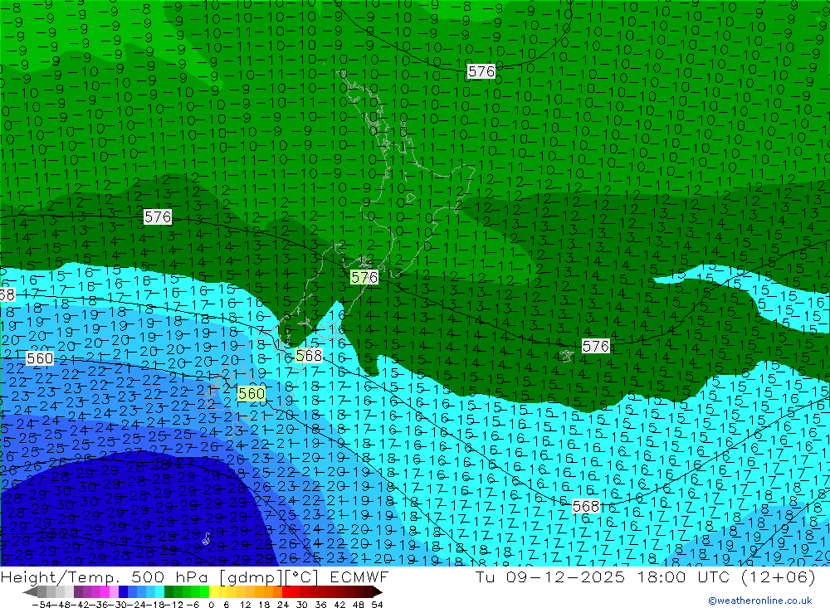Click the white '568' label in the lower right
The image size is (830, 608).
586,507
